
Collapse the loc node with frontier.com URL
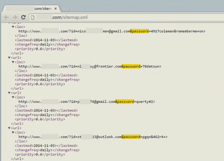point(13,62)
